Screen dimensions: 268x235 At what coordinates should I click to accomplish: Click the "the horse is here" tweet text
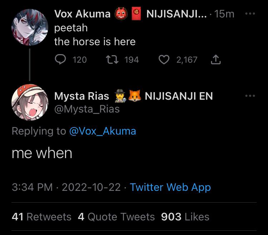click(95, 42)
